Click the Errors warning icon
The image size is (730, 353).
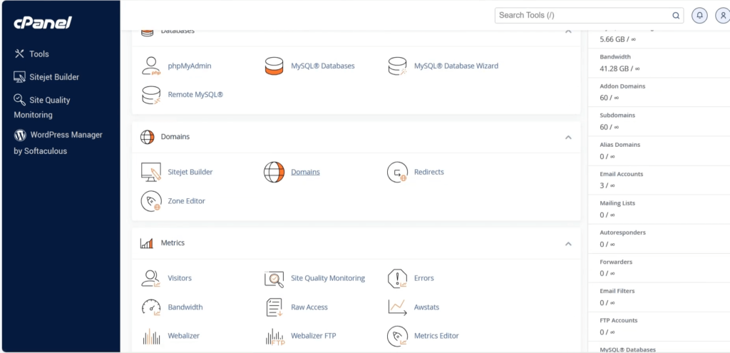[x=397, y=279]
